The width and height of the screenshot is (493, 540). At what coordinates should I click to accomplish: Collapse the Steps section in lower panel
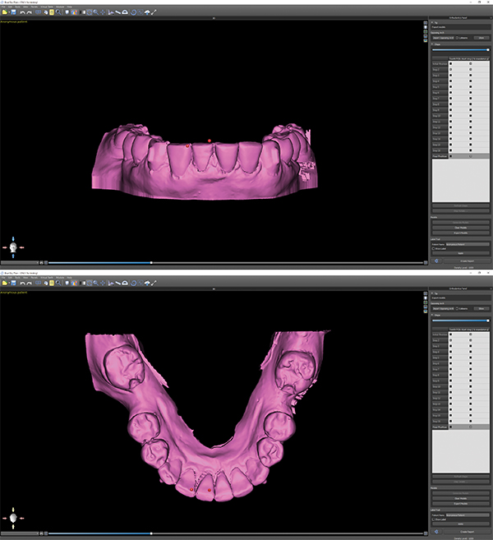[x=433, y=316]
